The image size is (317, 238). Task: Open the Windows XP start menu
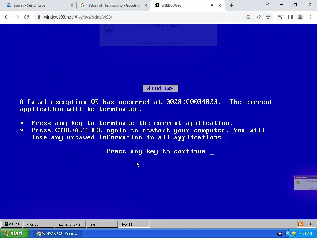click(x=14, y=234)
